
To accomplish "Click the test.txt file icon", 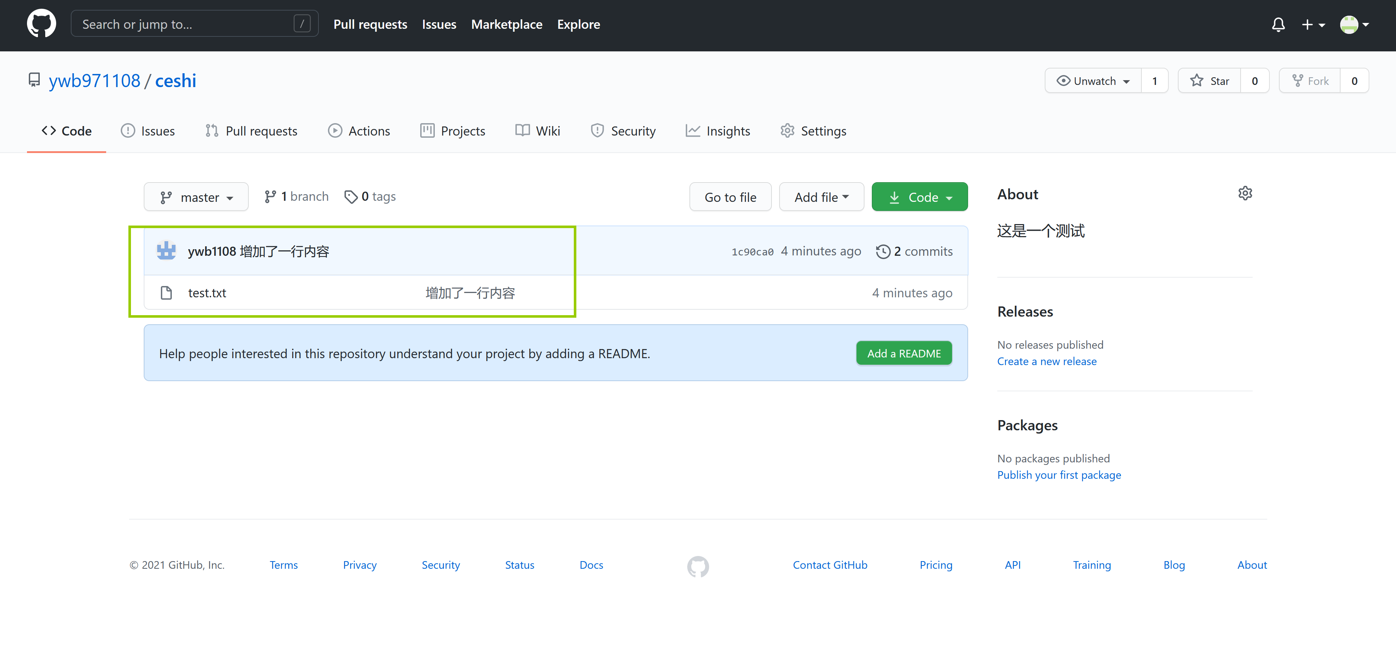I will [166, 293].
